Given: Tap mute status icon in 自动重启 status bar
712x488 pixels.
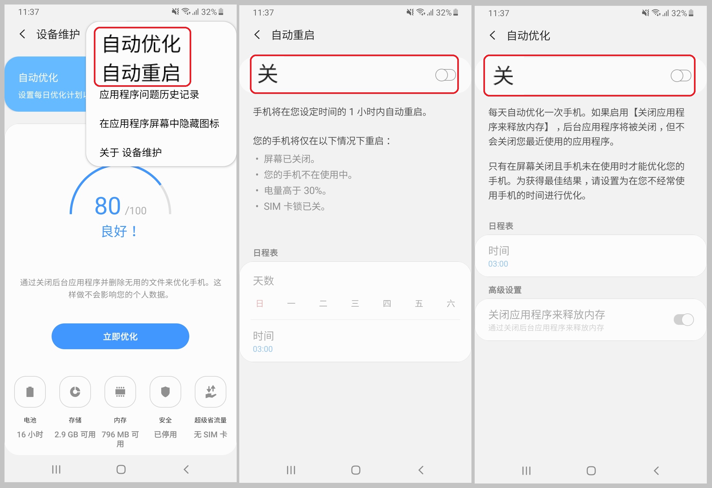Looking at the screenshot, I should 410,13.
